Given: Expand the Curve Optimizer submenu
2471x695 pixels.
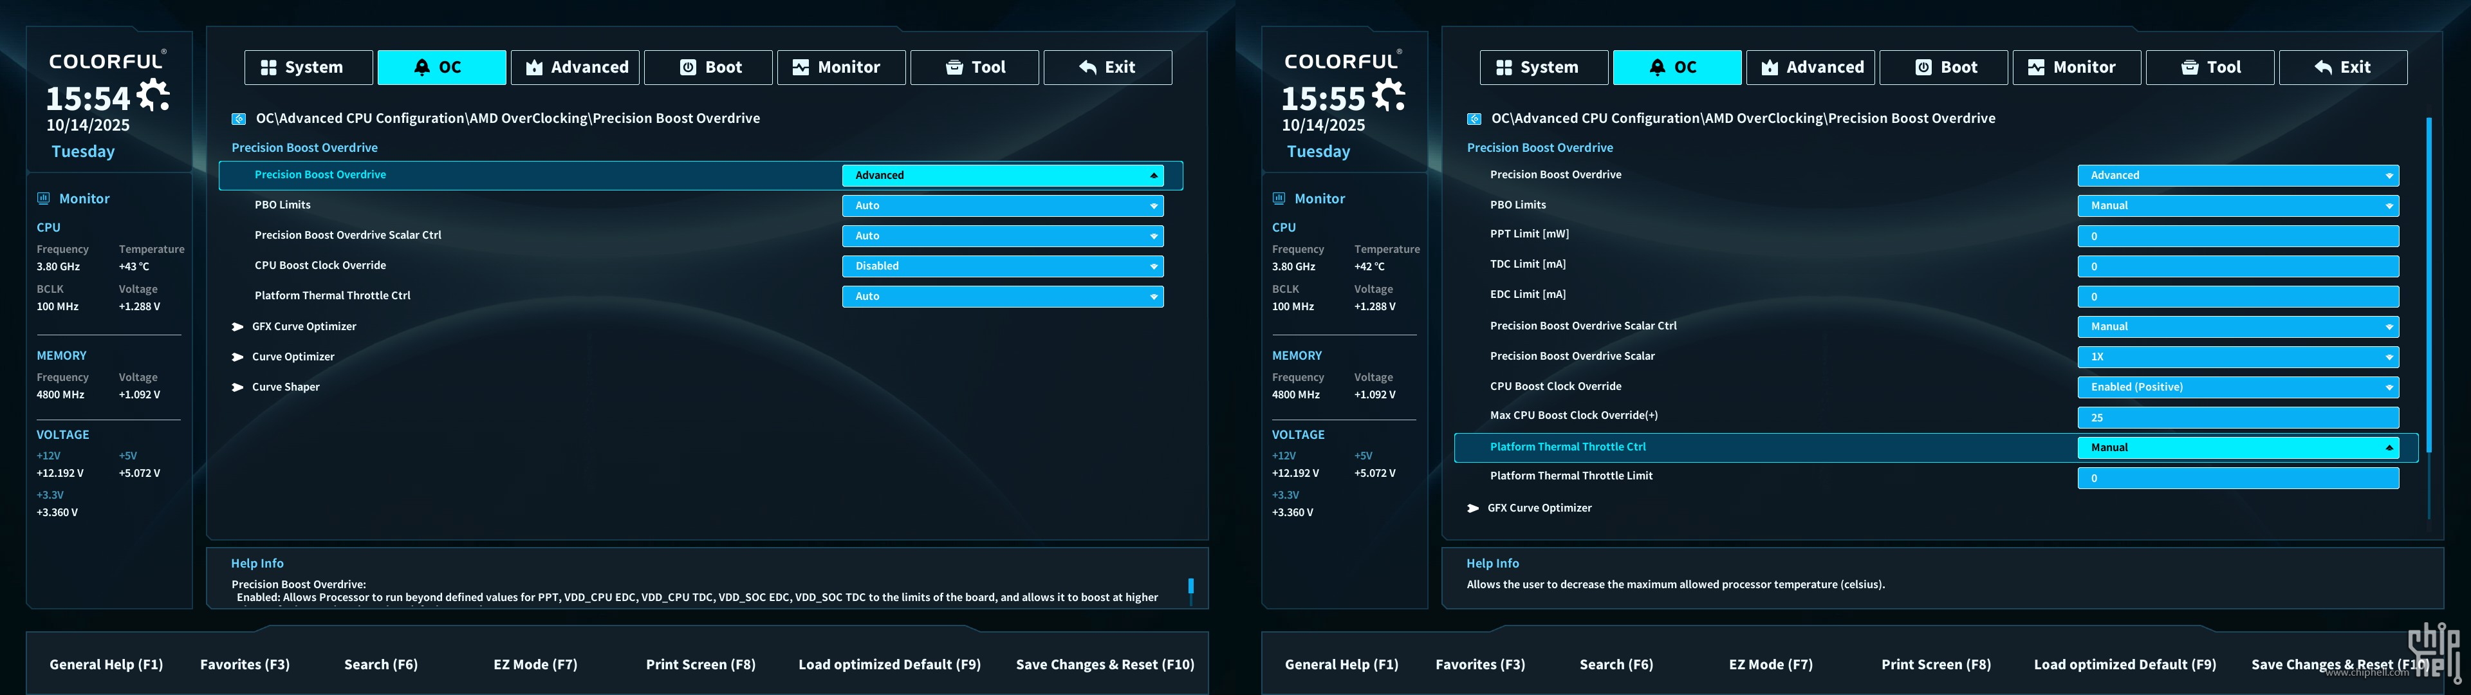Looking at the screenshot, I should click(x=293, y=357).
